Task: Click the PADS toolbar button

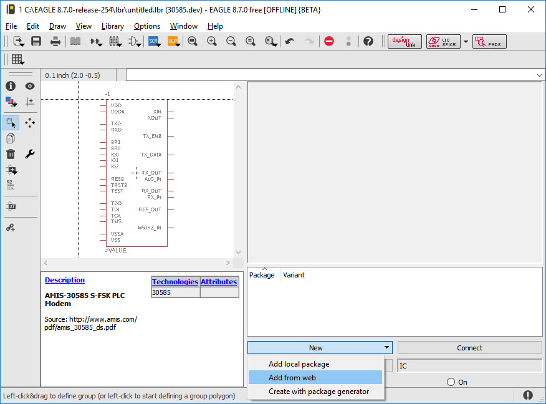Action: (489, 41)
